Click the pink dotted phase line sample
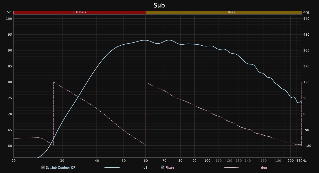 [231, 168]
